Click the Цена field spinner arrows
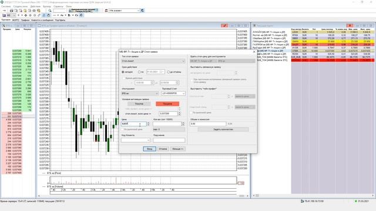376x211 pixels. click(x=148, y=124)
